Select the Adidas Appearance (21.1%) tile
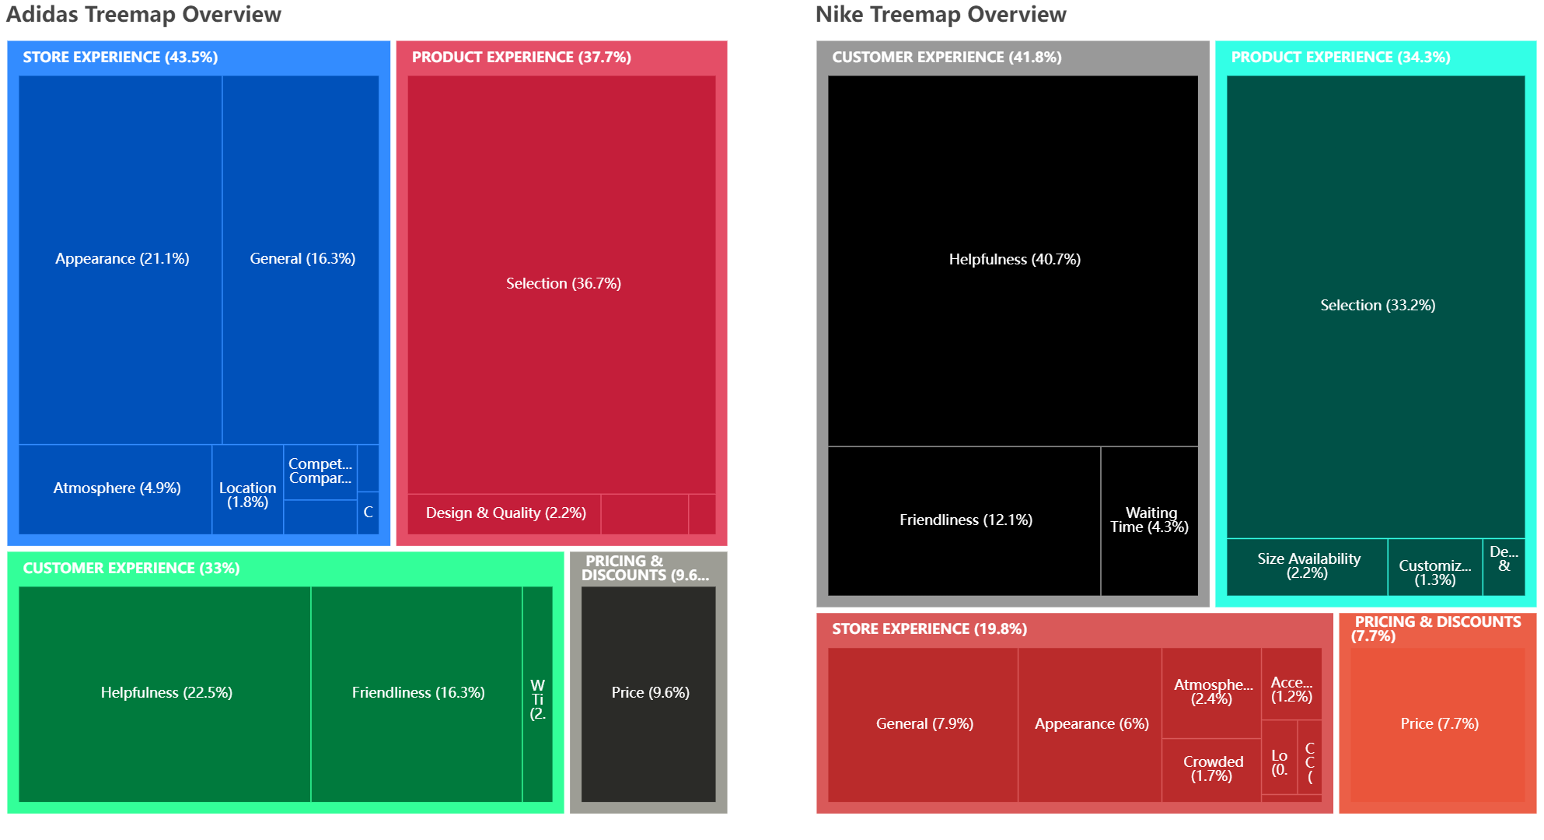Screen dimensions: 1544x840 tap(121, 259)
